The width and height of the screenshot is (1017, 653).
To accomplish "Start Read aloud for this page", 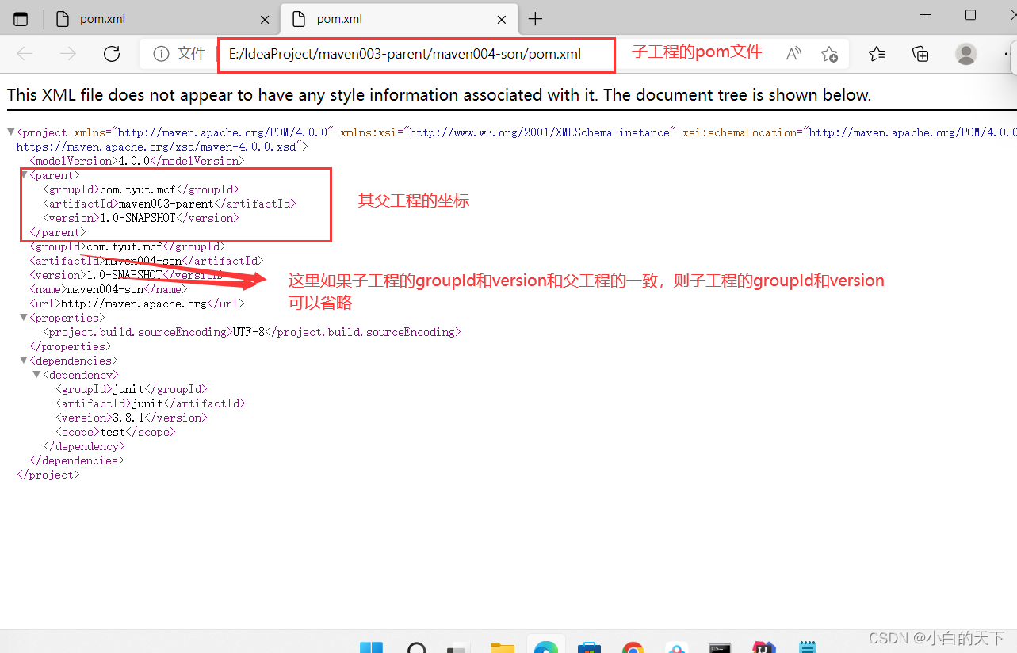I will (x=793, y=54).
